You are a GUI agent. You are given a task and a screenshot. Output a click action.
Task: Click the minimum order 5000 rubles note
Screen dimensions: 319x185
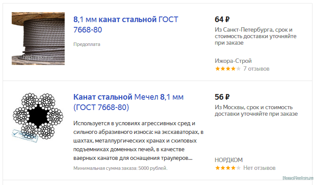click(x=120, y=168)
